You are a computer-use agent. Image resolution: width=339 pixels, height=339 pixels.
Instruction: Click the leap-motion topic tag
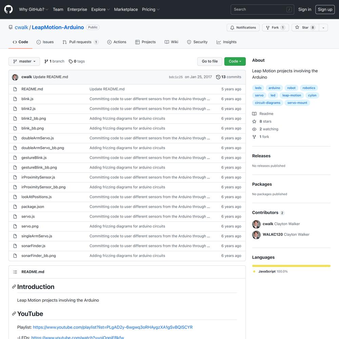292,95
